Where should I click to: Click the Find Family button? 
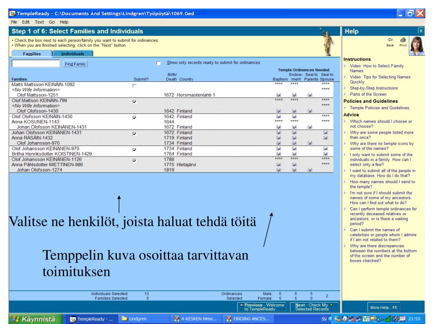[x=75, y=64]
